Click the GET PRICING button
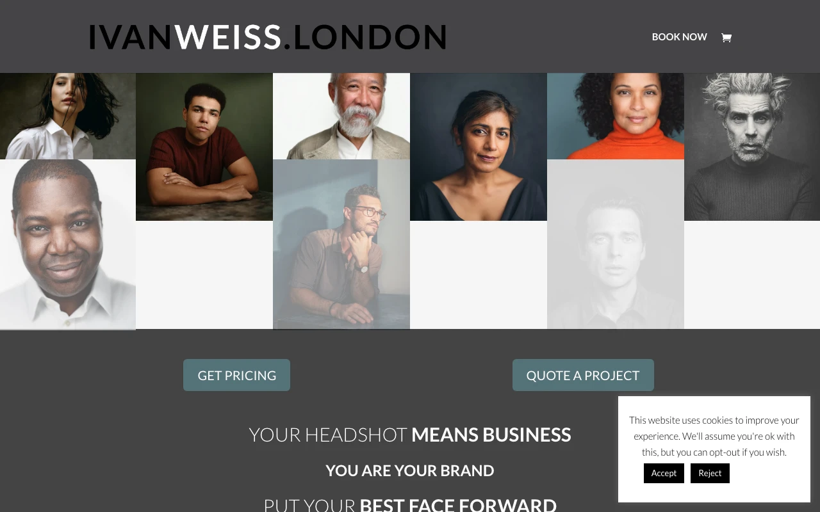The width and height of the screenshot is (820, 512). click(x=236, y=375)
